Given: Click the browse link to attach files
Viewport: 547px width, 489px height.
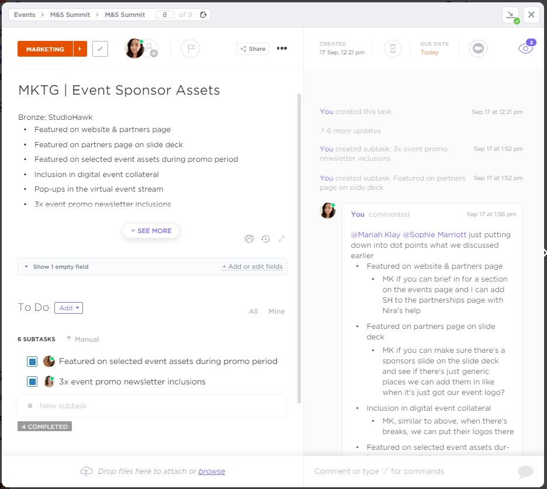Looking at the screenshot, I should coord(212,471).
